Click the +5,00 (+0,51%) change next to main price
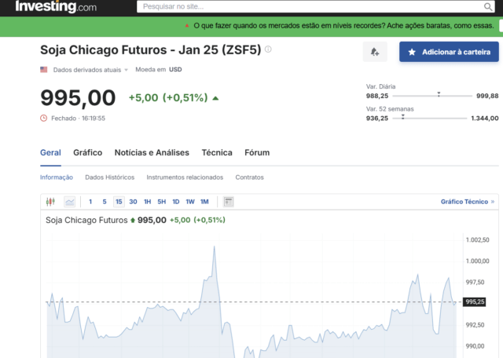The width and height of the screenshot is (503, 358). pyautogui.click(x=168, y=98)
